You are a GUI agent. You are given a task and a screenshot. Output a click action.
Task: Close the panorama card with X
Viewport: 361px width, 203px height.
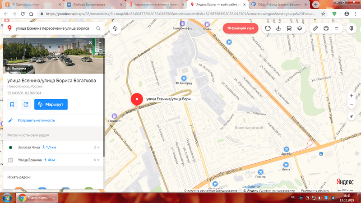[90, 42]
